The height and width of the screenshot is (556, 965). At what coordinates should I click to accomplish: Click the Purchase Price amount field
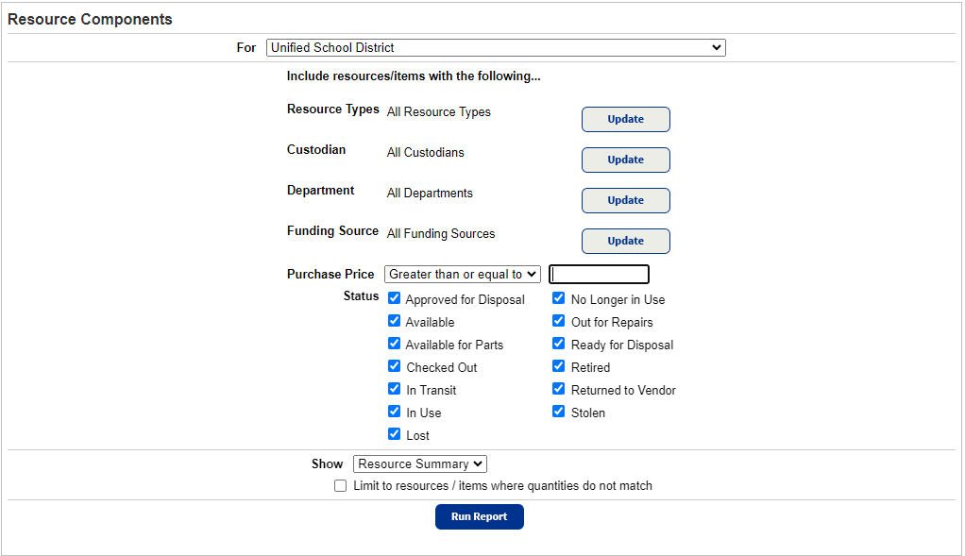coord(599,275)
